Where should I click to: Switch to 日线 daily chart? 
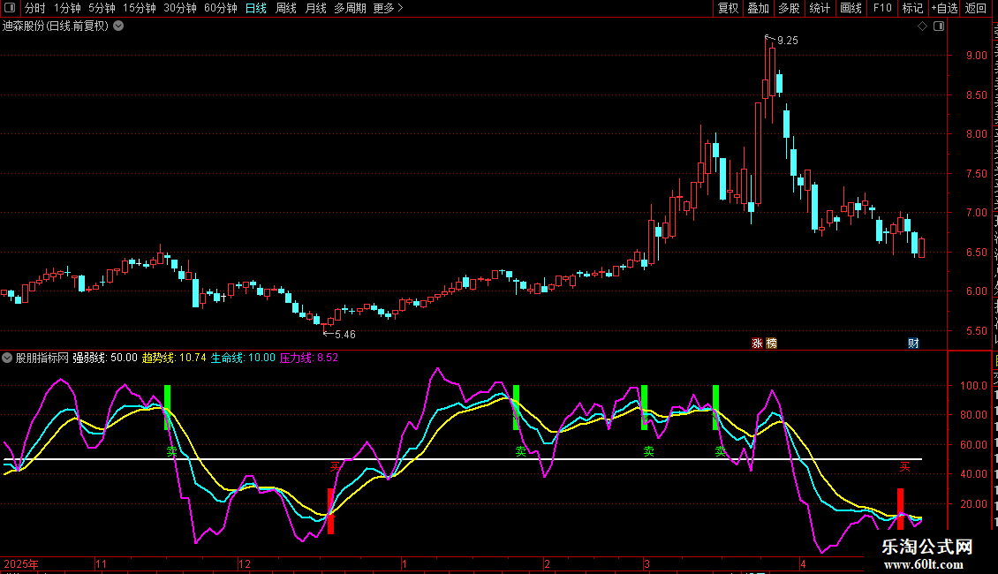pyautogui.click(x=256, y=8)
